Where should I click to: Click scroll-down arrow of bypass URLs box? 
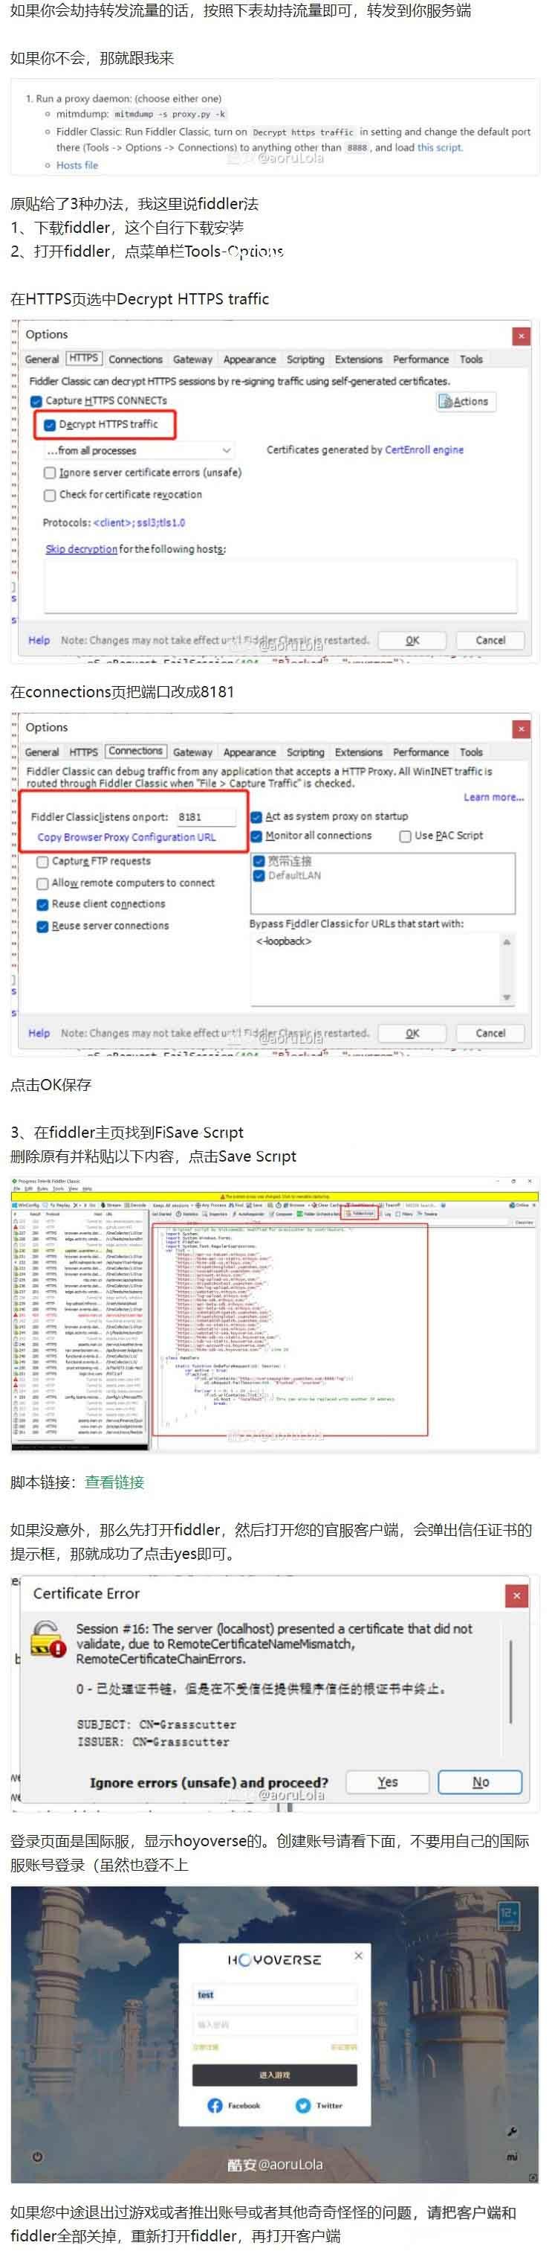tap(506, 997)
